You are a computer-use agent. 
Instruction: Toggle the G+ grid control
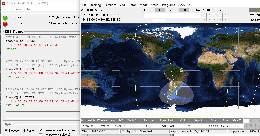pyautogui.click(x=93, y=20)
